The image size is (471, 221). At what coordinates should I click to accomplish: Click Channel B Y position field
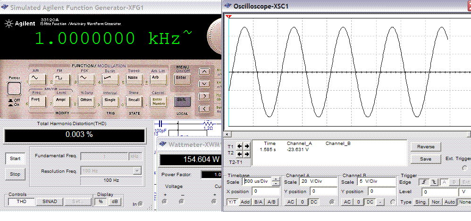coord(382,191)
